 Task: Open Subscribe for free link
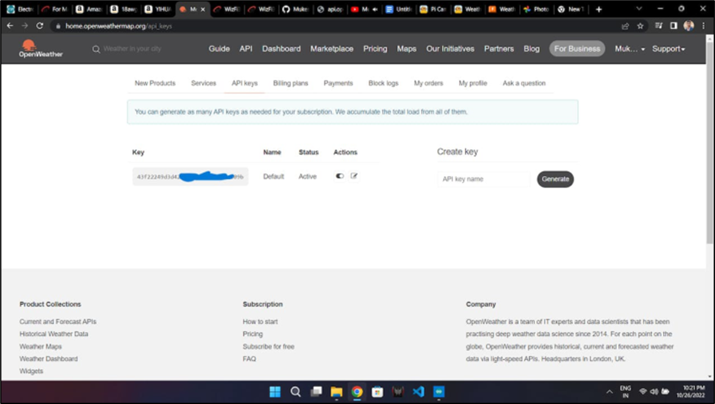268,347
